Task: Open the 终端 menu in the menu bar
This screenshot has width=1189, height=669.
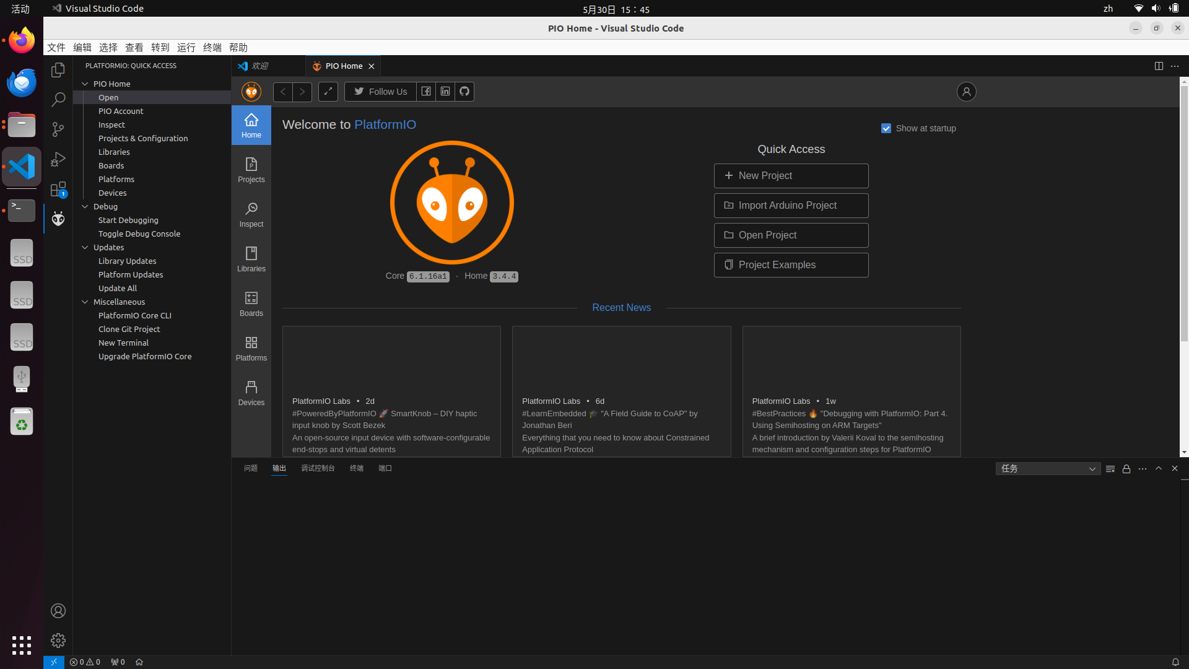Action: pos(212,47)
